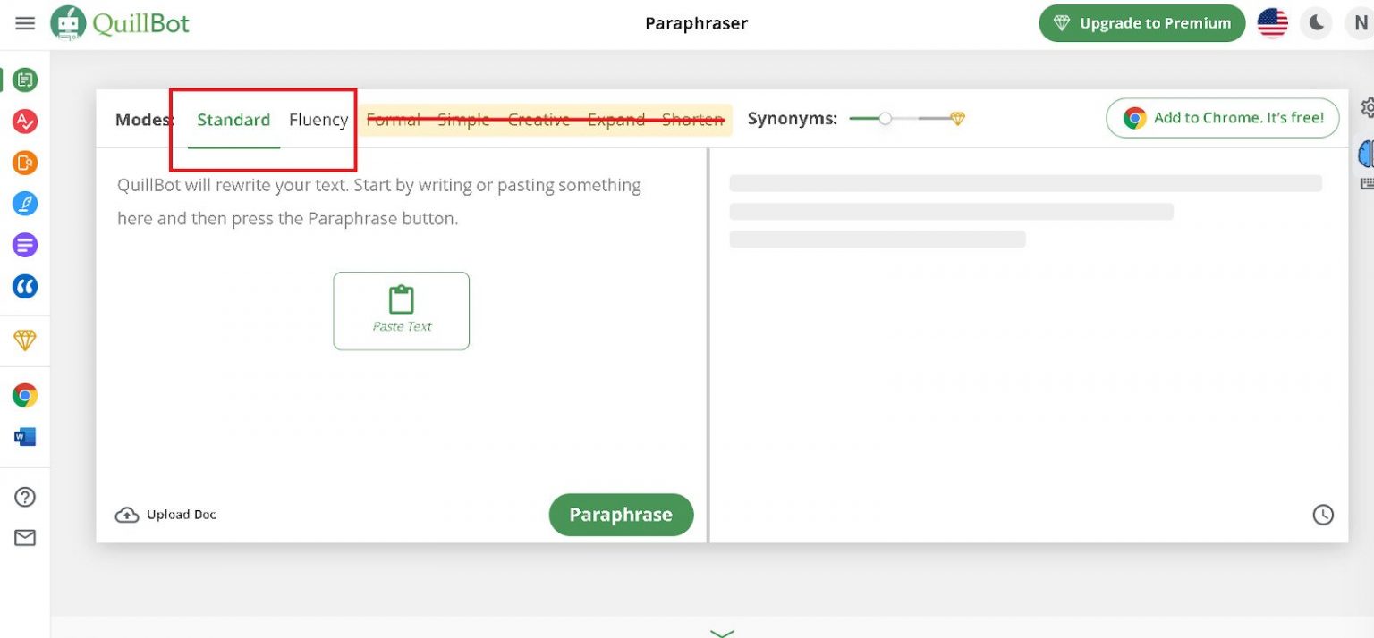Click the Premium diamond sidebar icon
Image resolution: width=1374 pixels, height=638 pixels.
[x=24, y=340]
